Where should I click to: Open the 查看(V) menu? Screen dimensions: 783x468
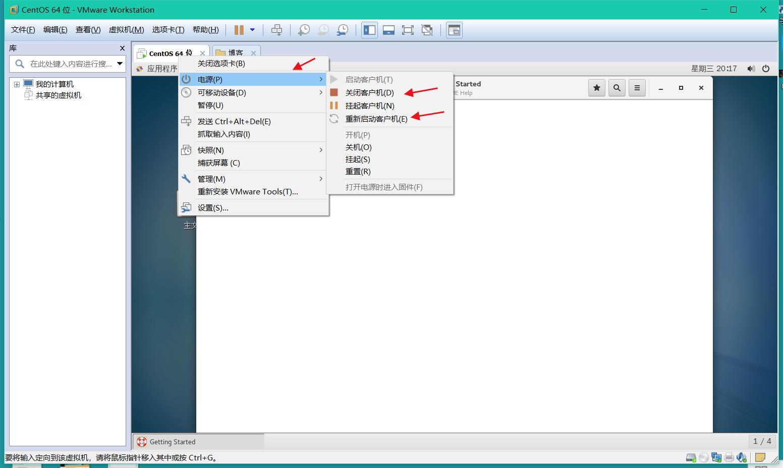(88, 30)
